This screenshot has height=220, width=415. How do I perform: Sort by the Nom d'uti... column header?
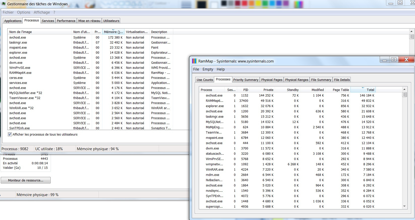pos(82,32)
